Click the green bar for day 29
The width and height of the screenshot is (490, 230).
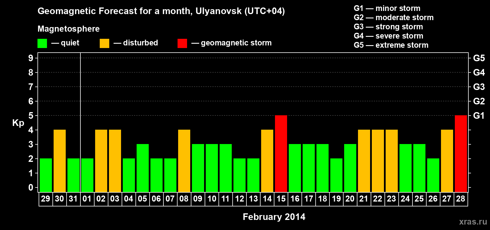46,175
